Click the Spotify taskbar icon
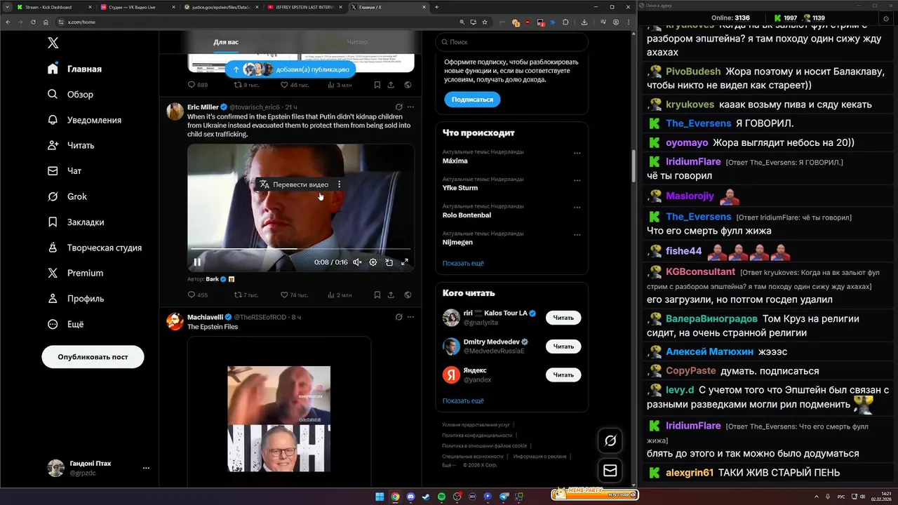Image resolution: width=898 pixels, height=505 pixels. 441,497
